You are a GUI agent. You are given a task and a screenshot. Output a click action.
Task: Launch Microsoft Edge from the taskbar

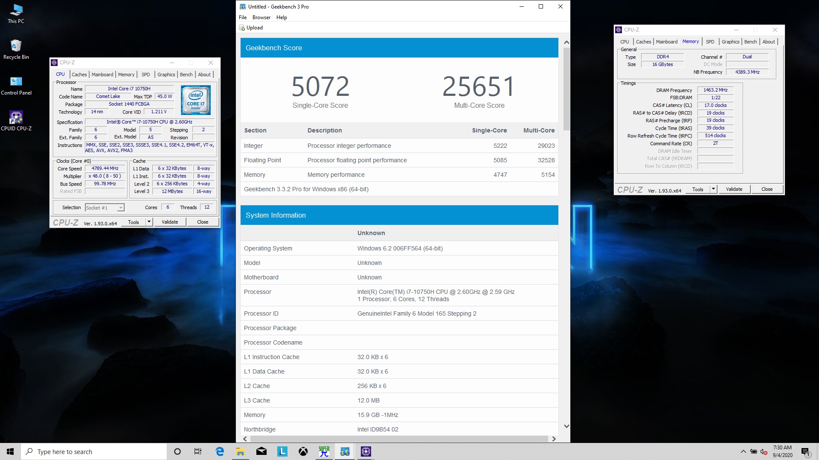click(220, 451)
